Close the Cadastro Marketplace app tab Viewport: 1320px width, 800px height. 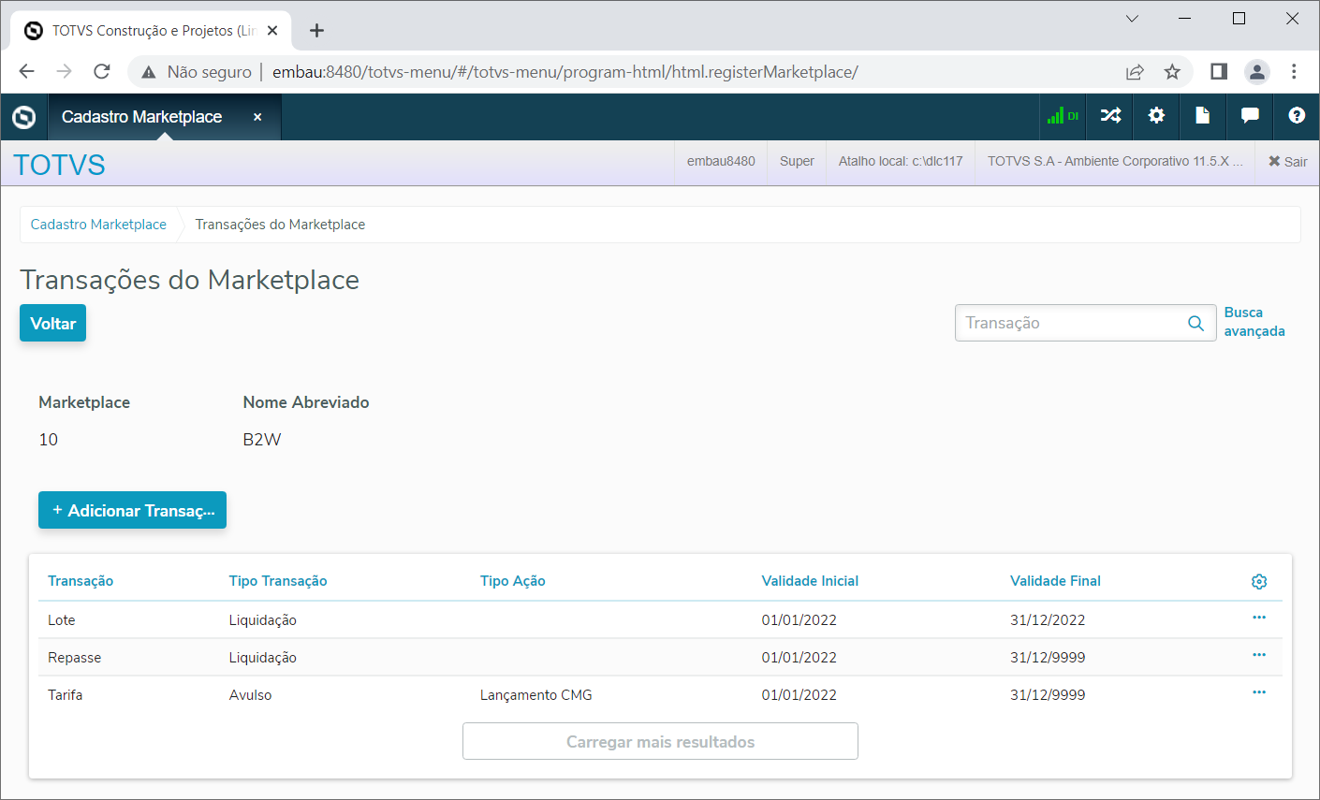pyautogui.click(x=257, y=117)
